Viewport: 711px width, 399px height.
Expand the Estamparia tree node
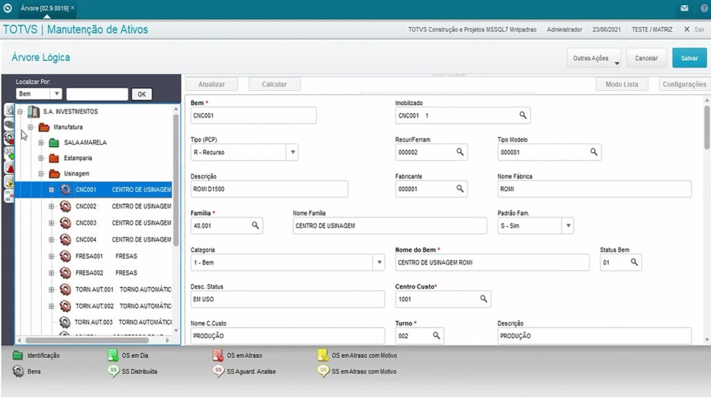coord(41,158)
